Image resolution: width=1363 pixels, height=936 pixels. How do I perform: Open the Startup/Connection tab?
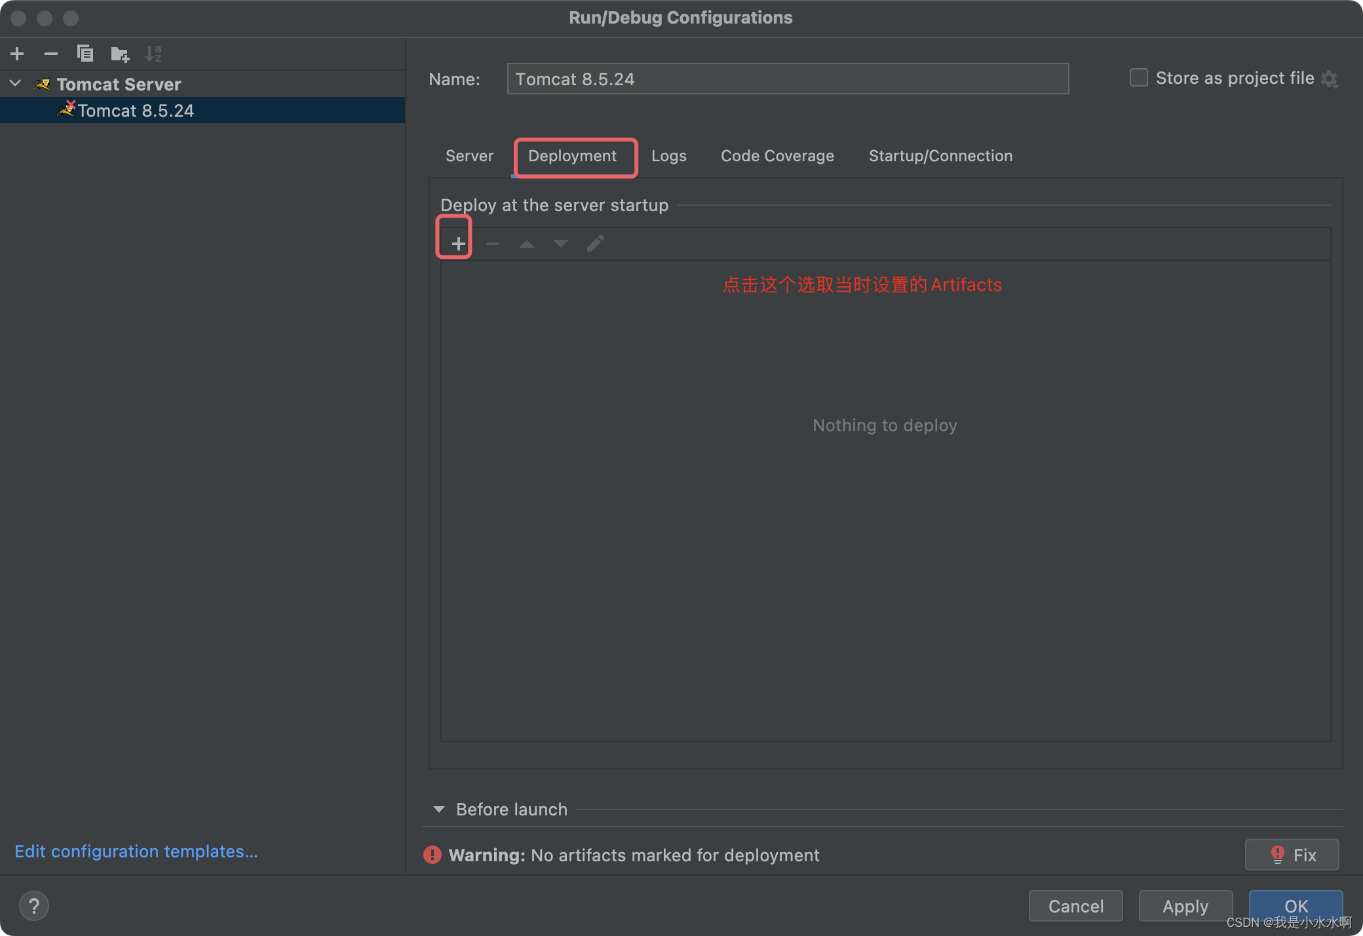(940, 156)
